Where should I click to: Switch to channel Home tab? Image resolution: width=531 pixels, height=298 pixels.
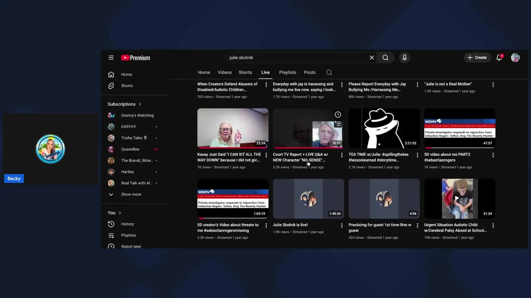(204, 72)
